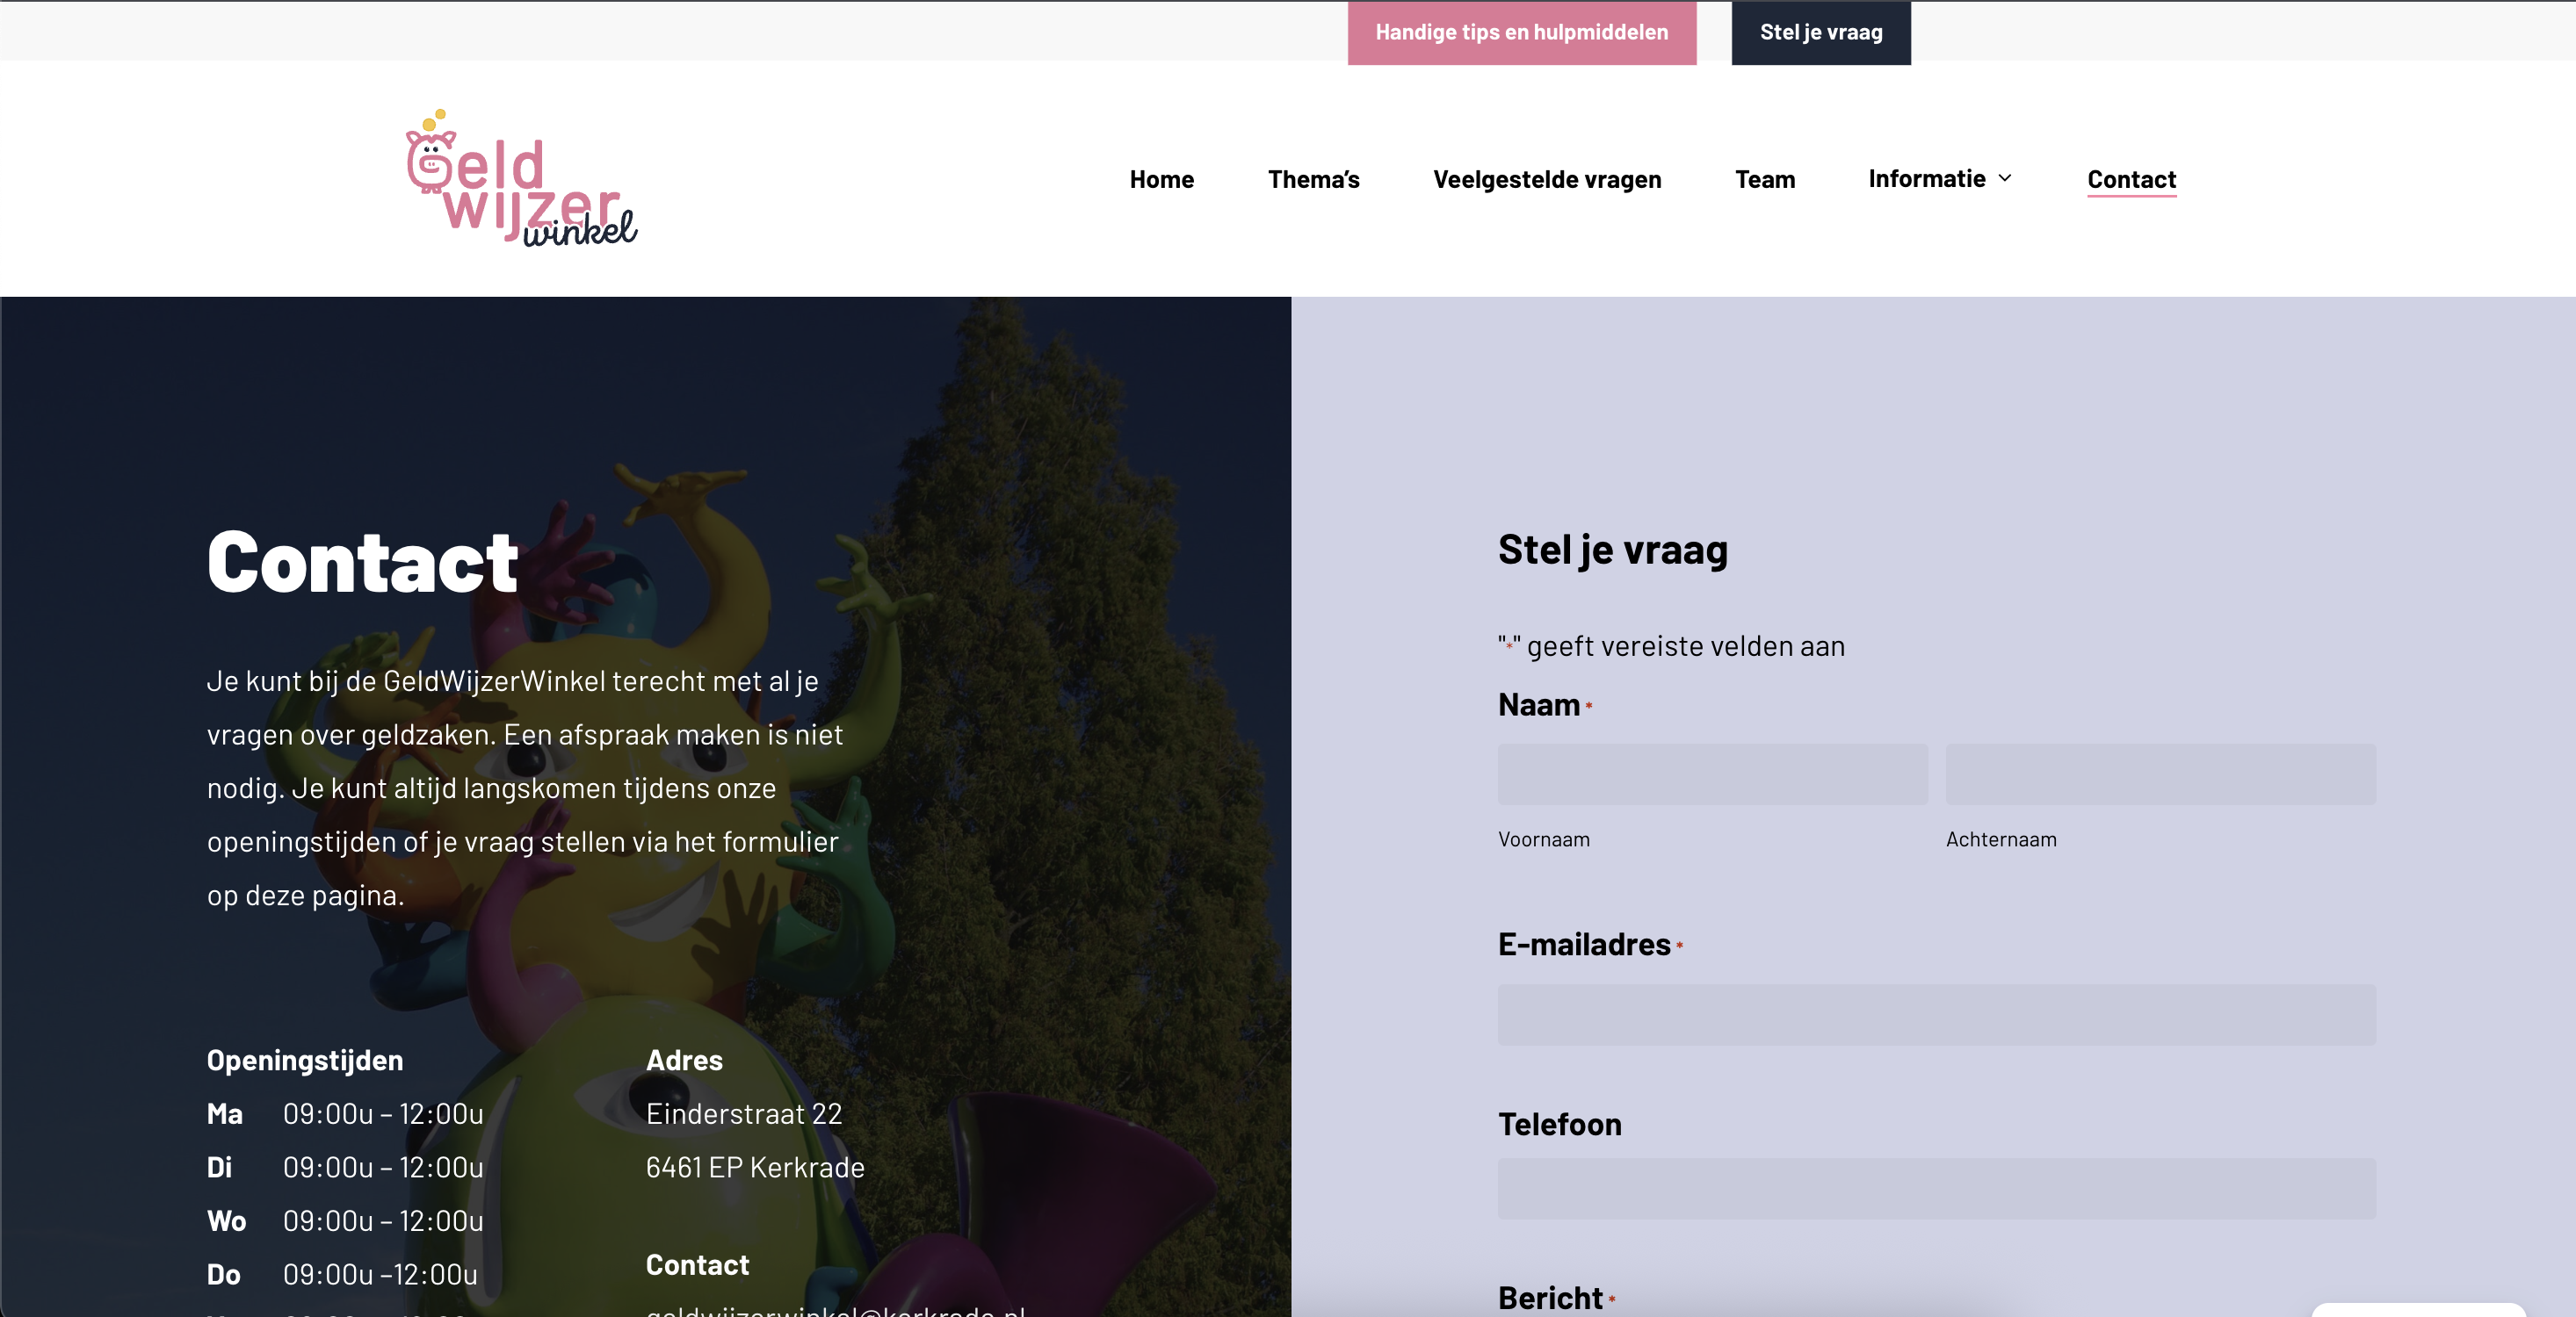This screenshot has height=1317, width=2576.
Task: Open the Home menu item
Action: tap(1161, 179)
